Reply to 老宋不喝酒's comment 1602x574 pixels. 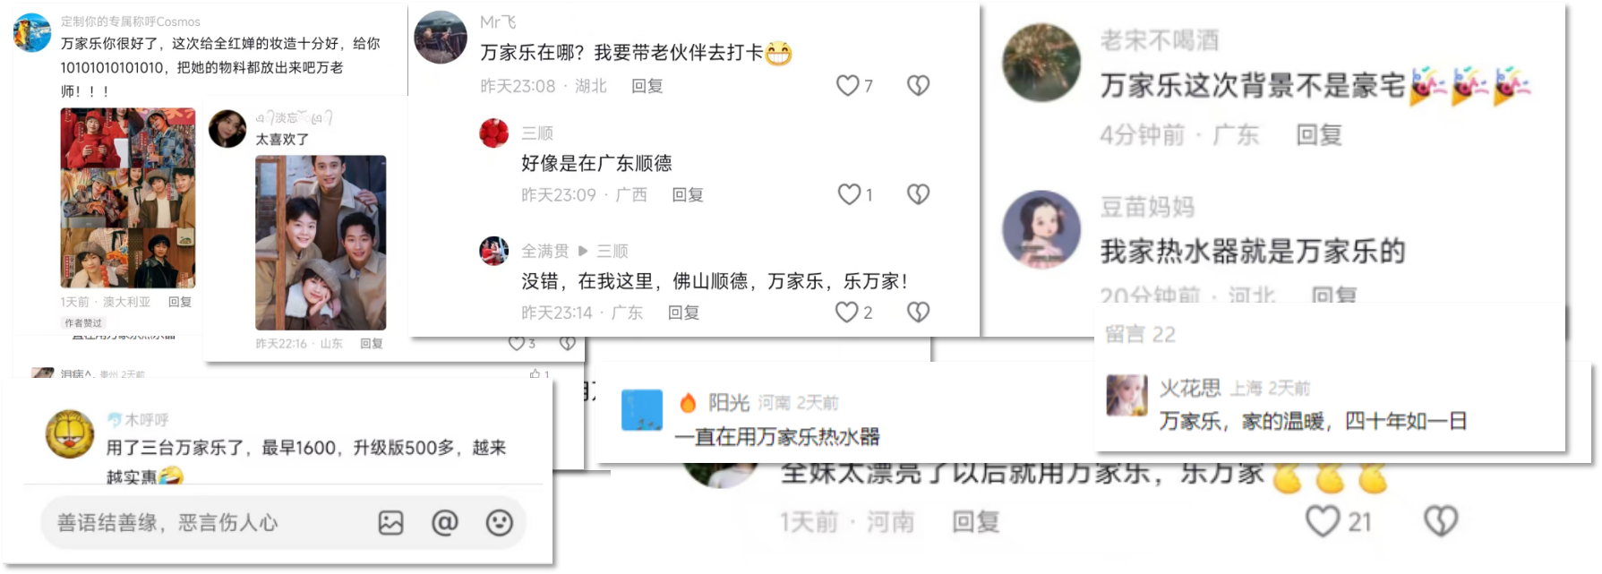click(1319, 135)
